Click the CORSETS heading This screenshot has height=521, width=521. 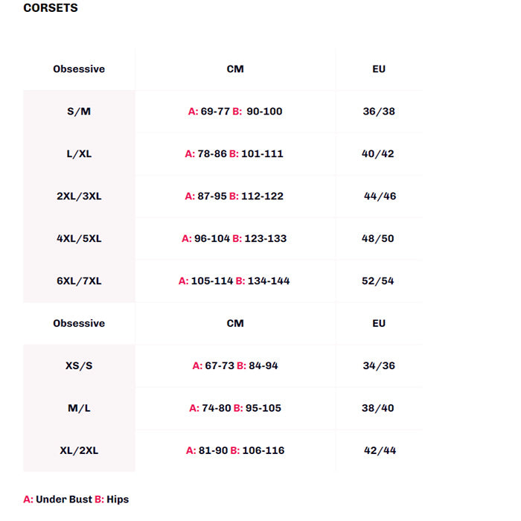click(51, 8)
